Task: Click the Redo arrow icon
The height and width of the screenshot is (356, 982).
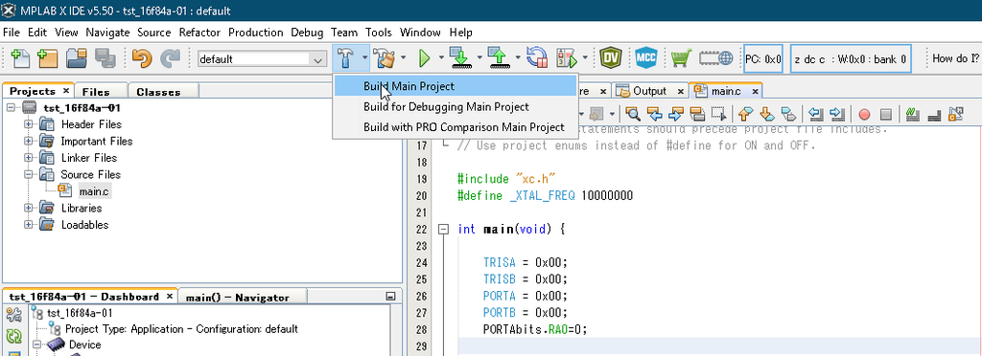Action: point(170,58)
